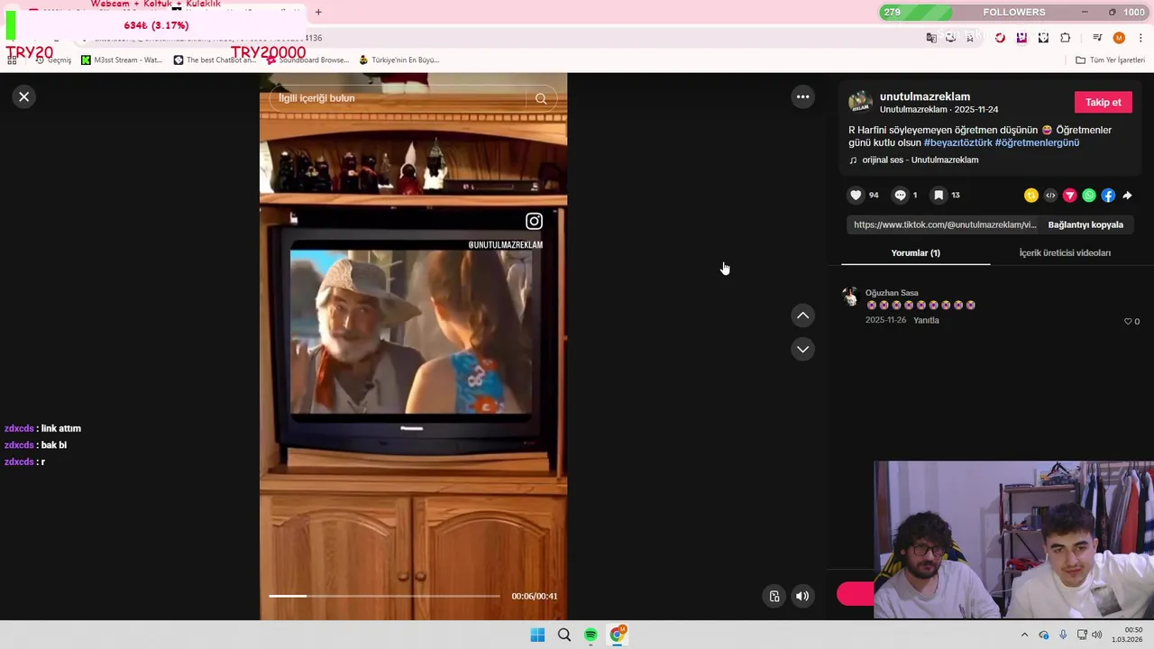Open browser three-dots menu
The height and width of the screenshot is (649, 1154).
(x=1140, y=38)
